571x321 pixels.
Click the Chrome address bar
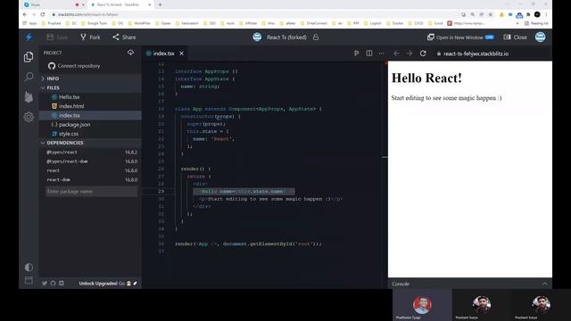click(x=255, y=14)
